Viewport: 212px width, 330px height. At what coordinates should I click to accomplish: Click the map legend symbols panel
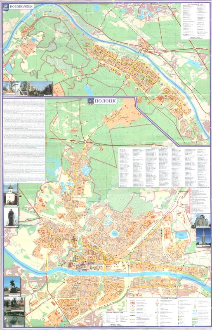tap(169, 312)
